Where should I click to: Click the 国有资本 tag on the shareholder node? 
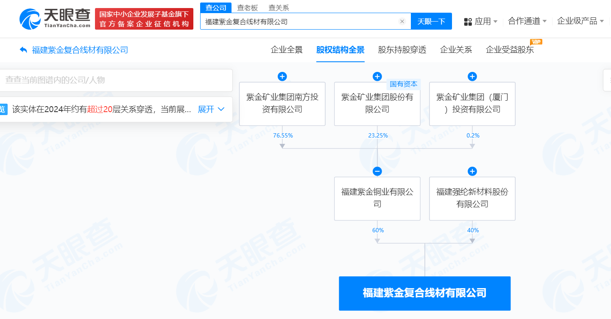pyautogui.click(x=404, y=84)
